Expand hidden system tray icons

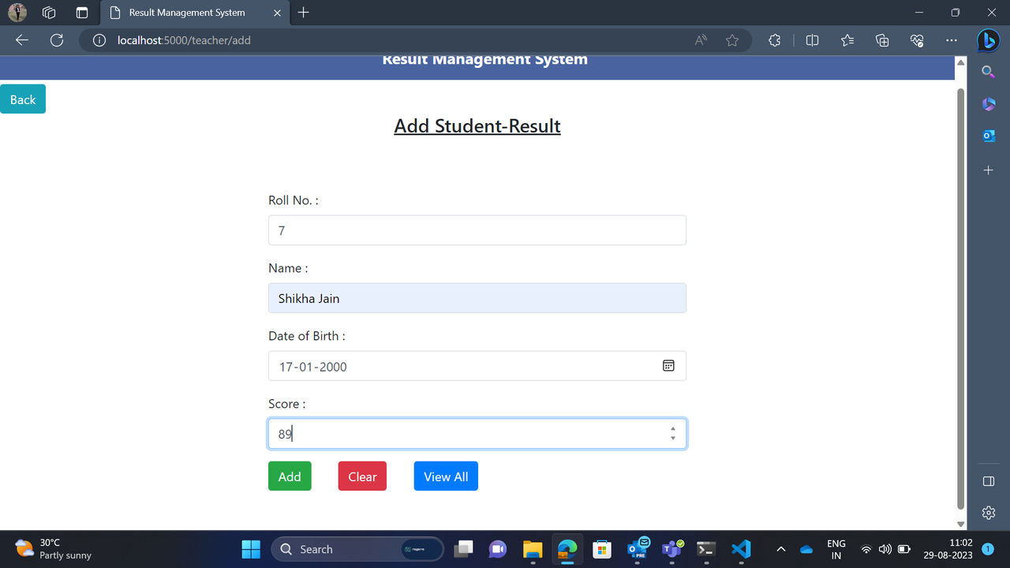(780, 548)
